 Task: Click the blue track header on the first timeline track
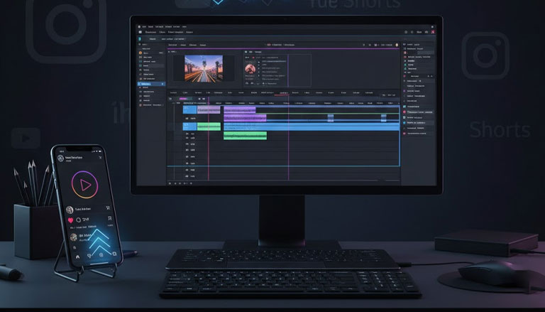(x=189, y=109)
